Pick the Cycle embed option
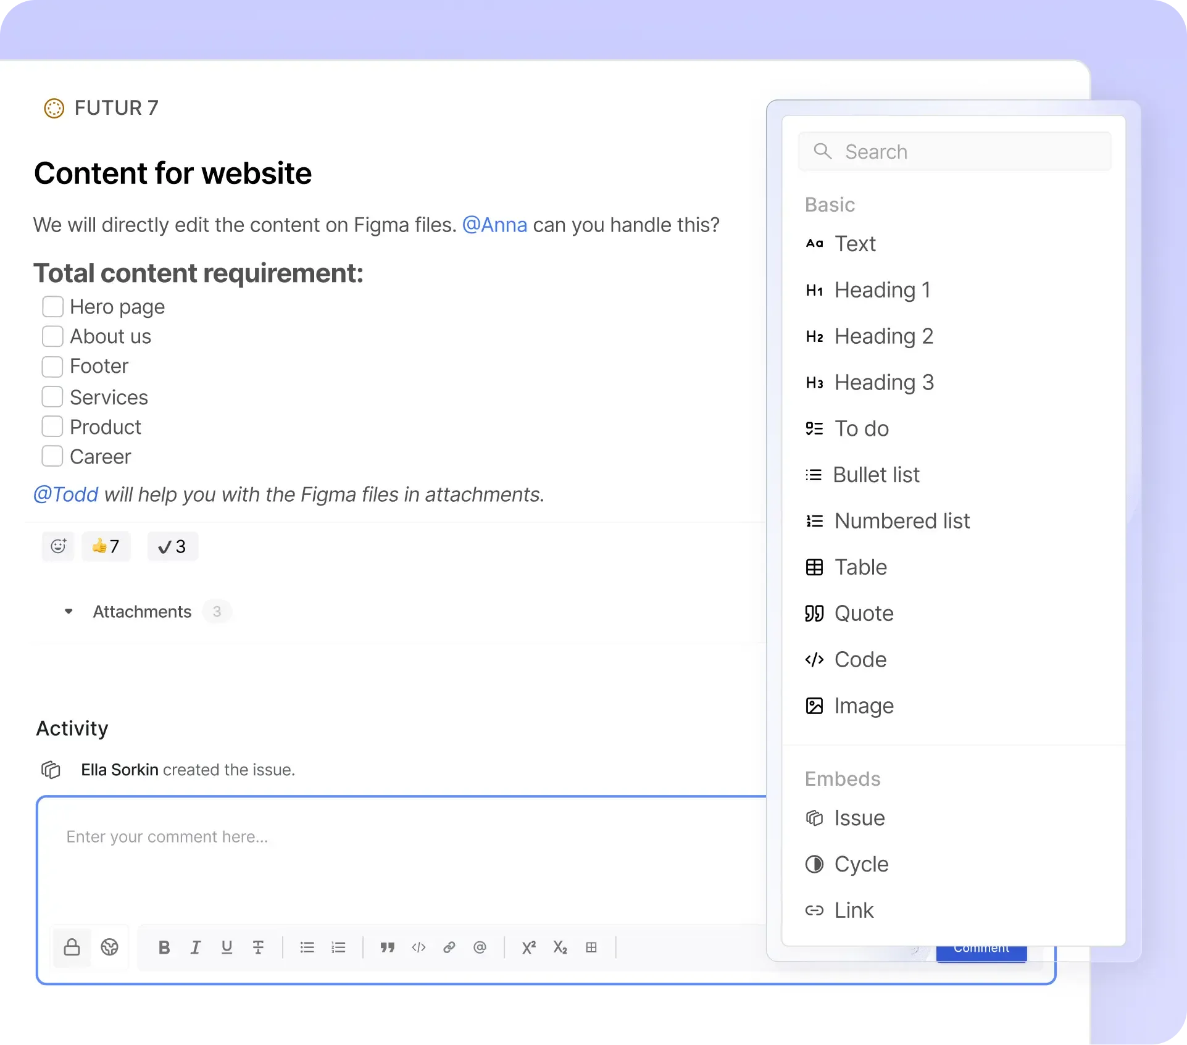Viewport: 1187px width, 1045px height. point(861,864)
